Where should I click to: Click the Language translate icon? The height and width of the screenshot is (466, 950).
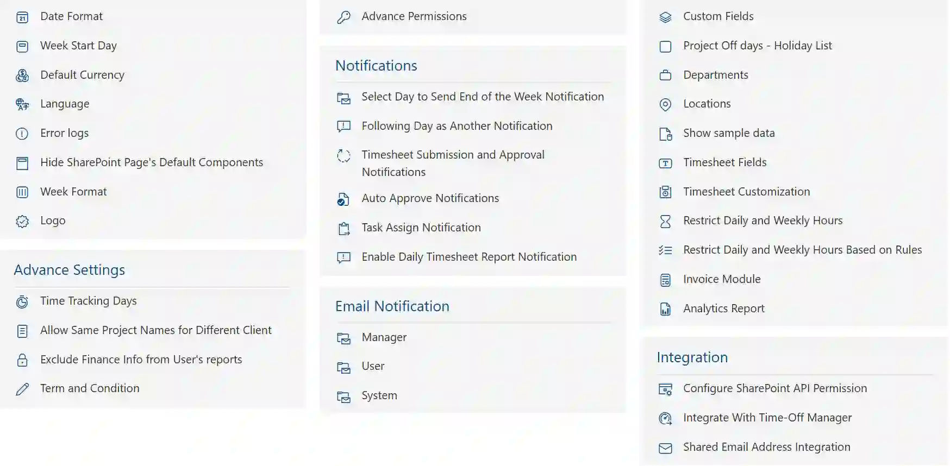tap(22, 104)
